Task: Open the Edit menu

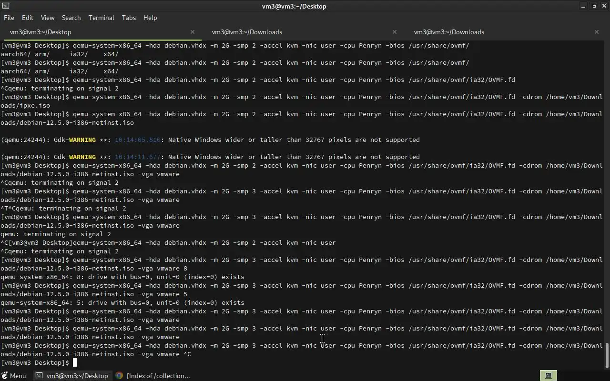Action: pyautogui.click(x=28, y=18)
